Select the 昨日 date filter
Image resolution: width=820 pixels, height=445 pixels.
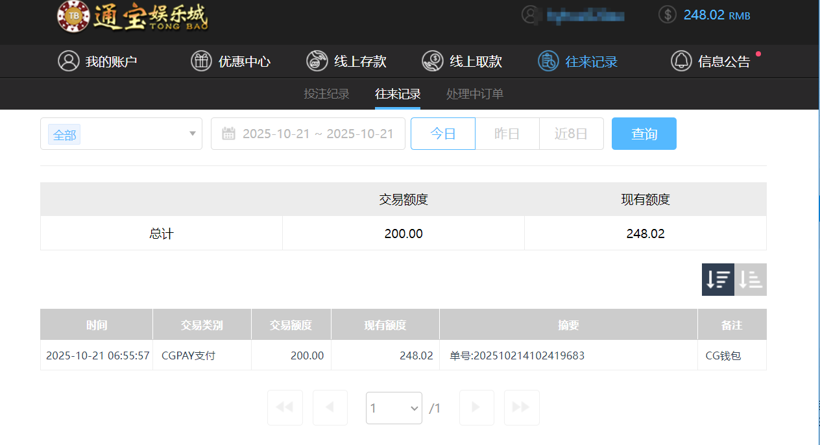(507, 133)
